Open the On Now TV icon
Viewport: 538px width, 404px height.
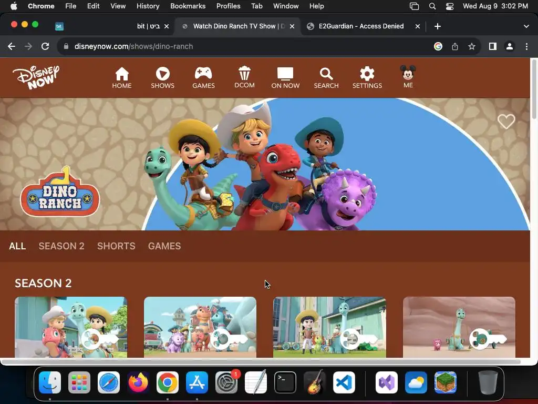[x=285, y=78]
